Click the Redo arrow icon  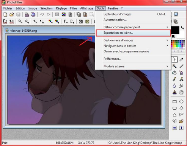[x=49, y=14]
